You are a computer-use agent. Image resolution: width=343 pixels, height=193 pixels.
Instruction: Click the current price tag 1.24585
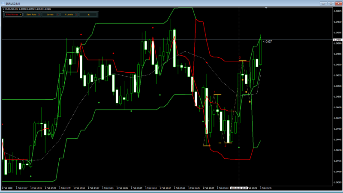(337, 40)
